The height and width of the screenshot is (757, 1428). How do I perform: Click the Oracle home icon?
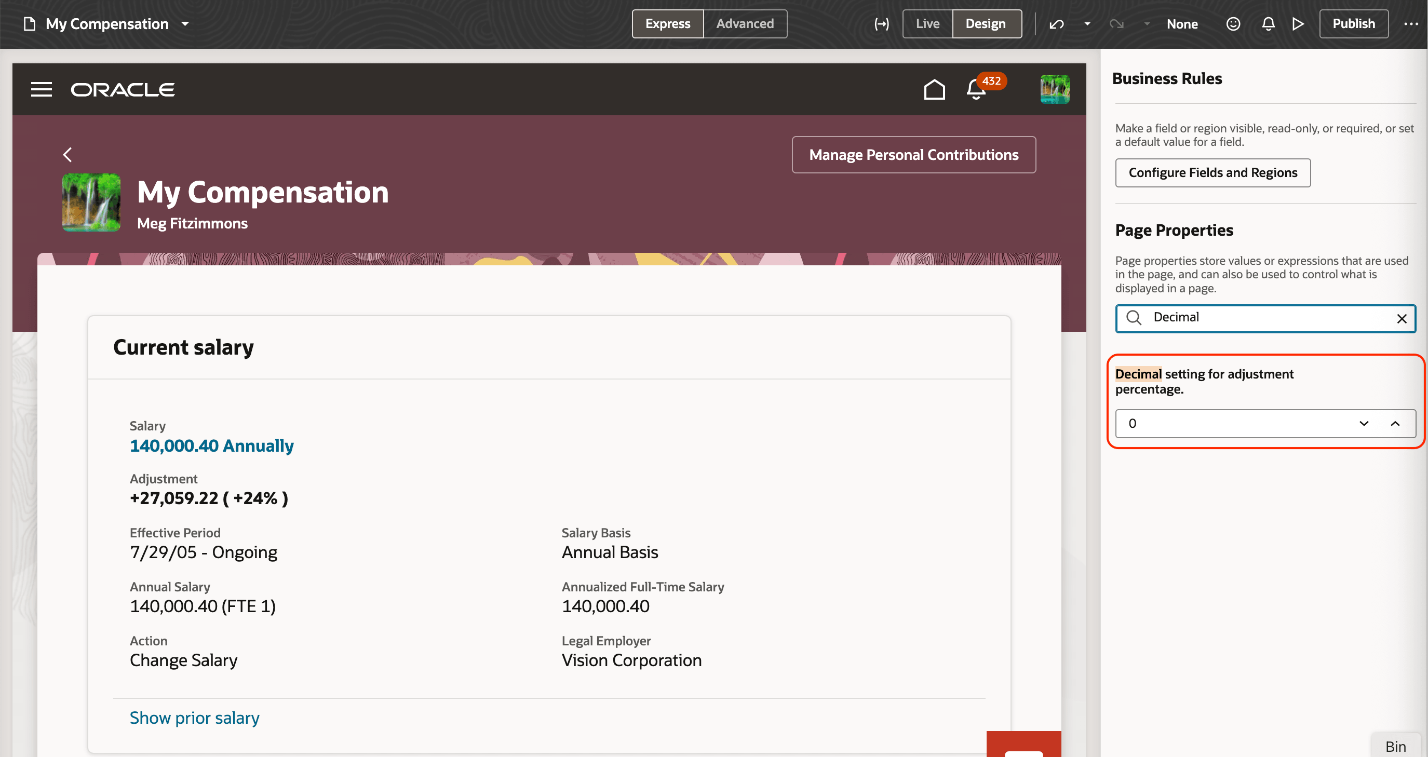934,89
